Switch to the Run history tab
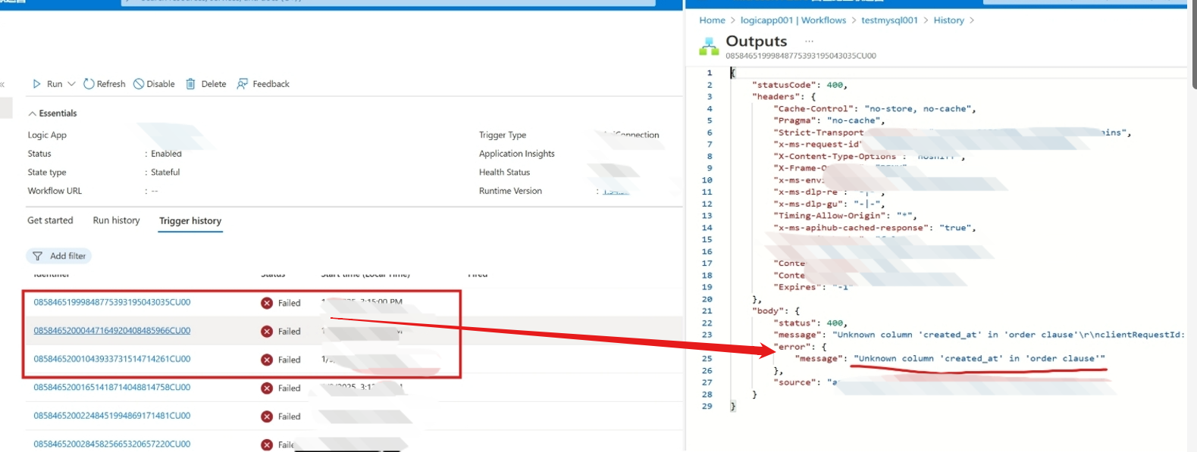The width and height of the screenshot is (1197, 452). (116, 220)
